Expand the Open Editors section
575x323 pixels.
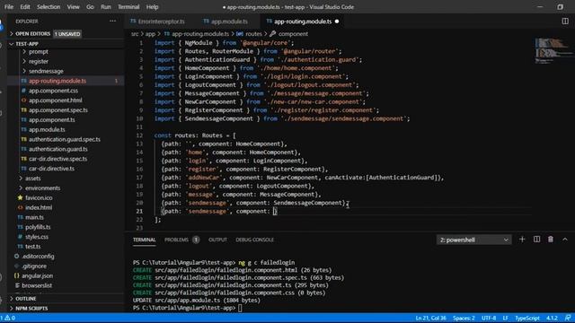tap(66, 34)
